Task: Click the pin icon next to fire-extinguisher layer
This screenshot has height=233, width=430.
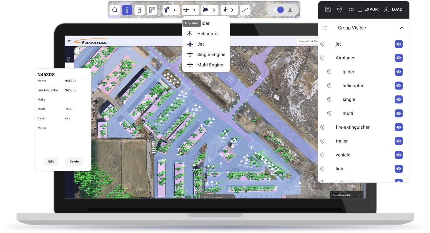Action: tap(322, 127)
